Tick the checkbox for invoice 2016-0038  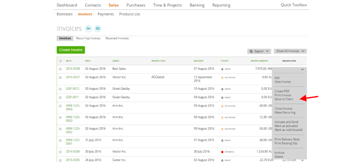click(60, 69)
